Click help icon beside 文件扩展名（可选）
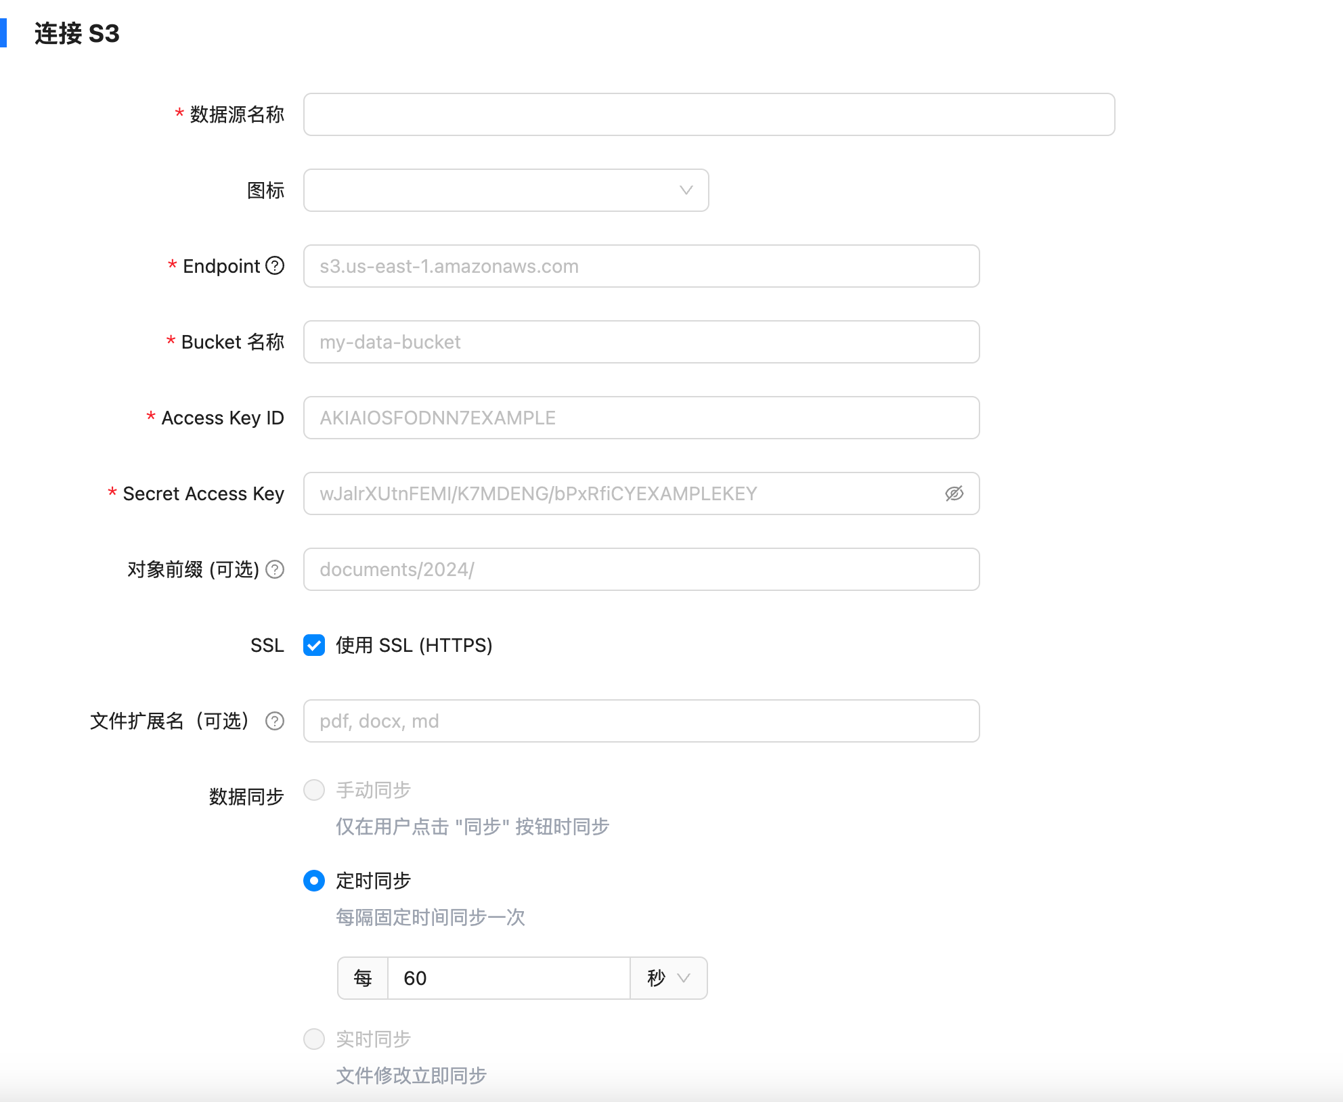Image resolution: width=1343 pixels, height=1102 pixels. (x=275, y=721)
